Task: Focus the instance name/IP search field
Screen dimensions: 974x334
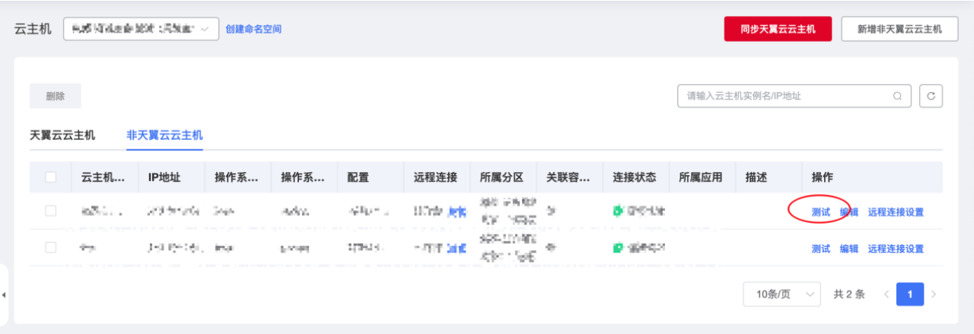Action: click(x=784, y=97)
